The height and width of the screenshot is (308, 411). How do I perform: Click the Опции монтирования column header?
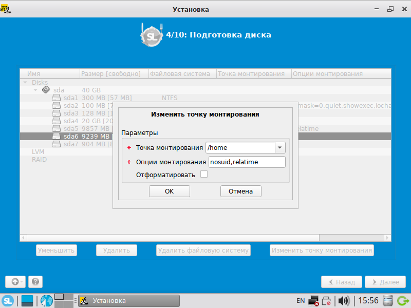pos(341,74)
